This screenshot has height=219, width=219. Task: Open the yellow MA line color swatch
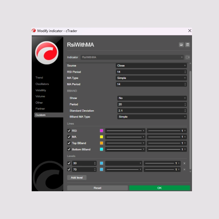(101, 137)
